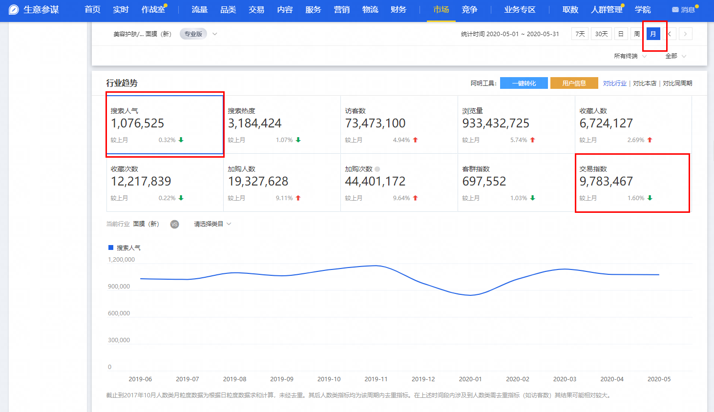
Task: Click the 2019-11 chart axis label
Action: click(x=376, y=379)
